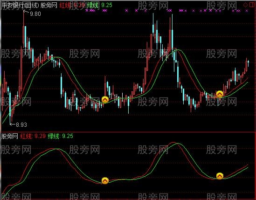Click the 8.93 low price label
The image size is (256, 200).
coord(21,125)
